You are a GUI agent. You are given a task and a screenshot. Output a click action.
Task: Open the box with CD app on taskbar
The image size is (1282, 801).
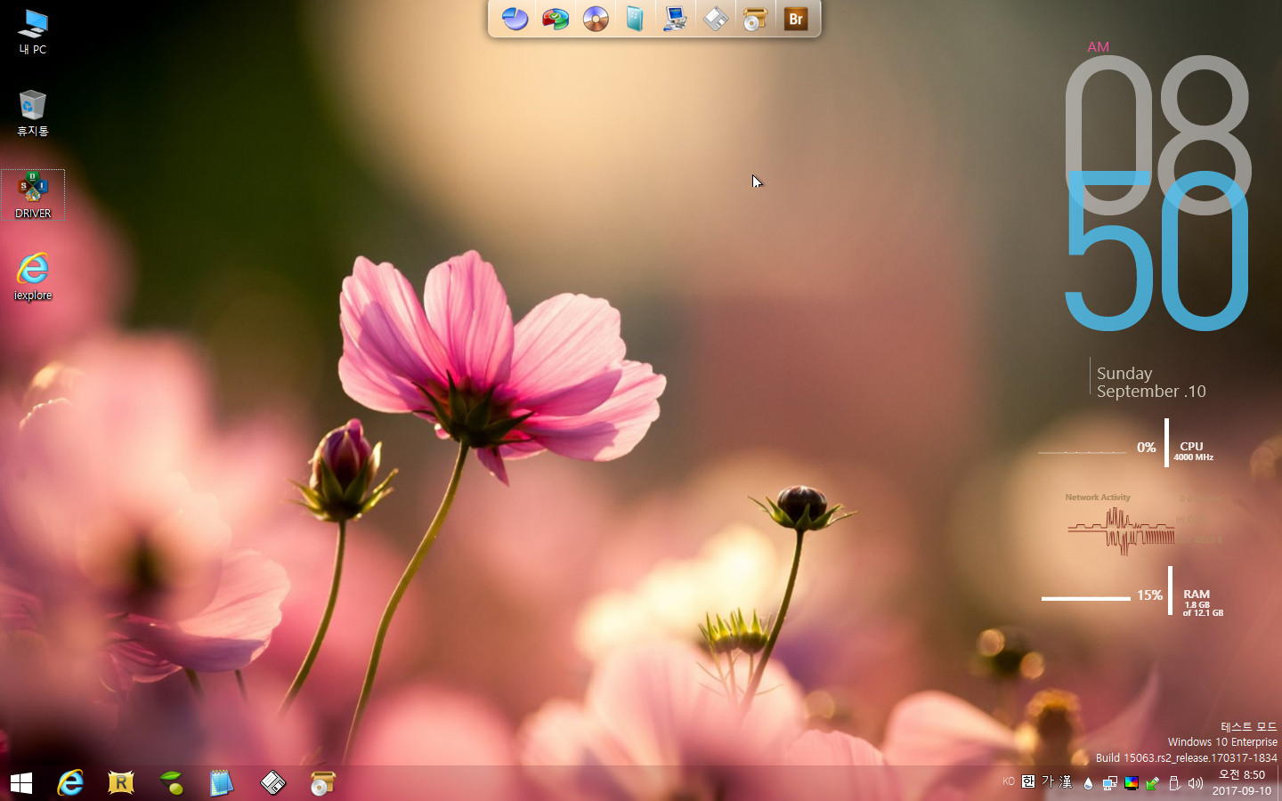pos(322,783)
